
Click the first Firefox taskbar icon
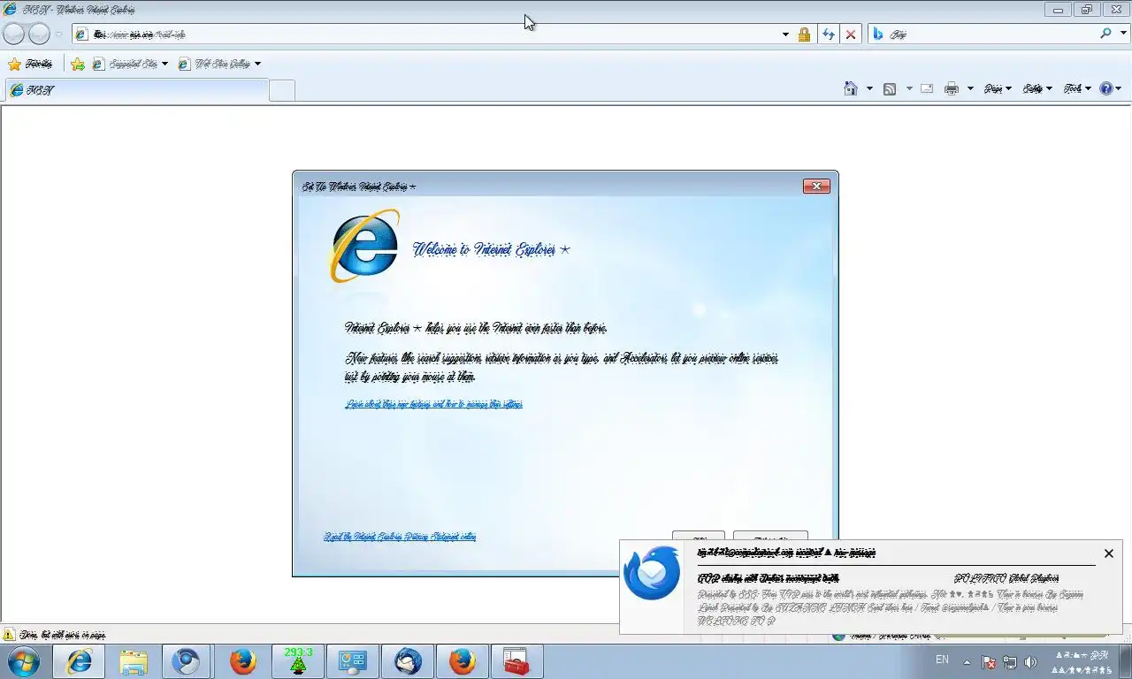(x=243, y=661)
